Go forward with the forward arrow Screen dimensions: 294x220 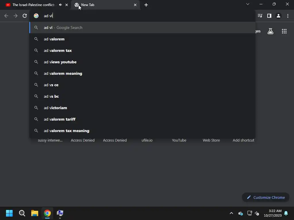coord(16,16)
